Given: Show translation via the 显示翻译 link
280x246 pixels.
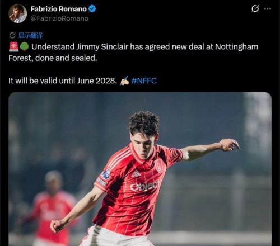Looking at the screenshot, I should click(30, 35).
